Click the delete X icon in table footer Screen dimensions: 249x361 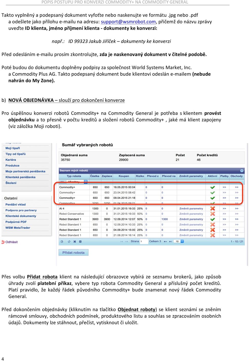point(75,241)
